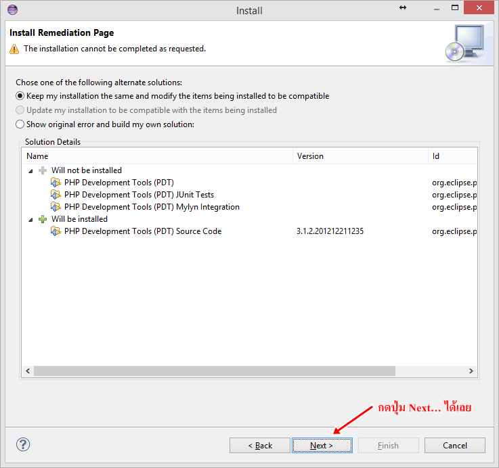Click the feature icon of PDT Source Code
The width and height of the screenshot is (499, 468).
click(56, 231)
